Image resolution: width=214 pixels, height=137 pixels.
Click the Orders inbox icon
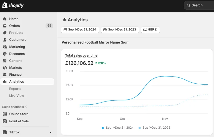coord(5,26)
